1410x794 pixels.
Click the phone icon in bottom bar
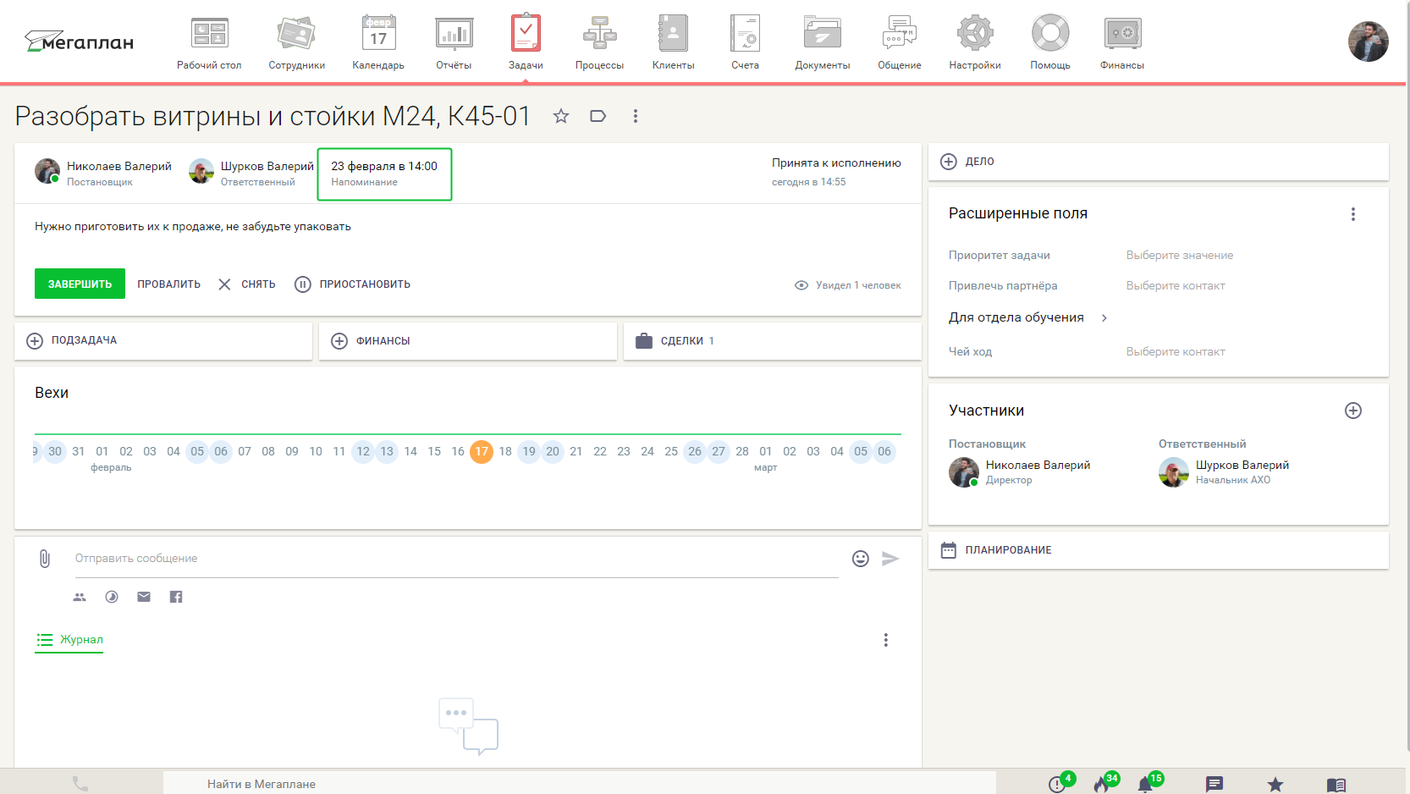[80, 784]
